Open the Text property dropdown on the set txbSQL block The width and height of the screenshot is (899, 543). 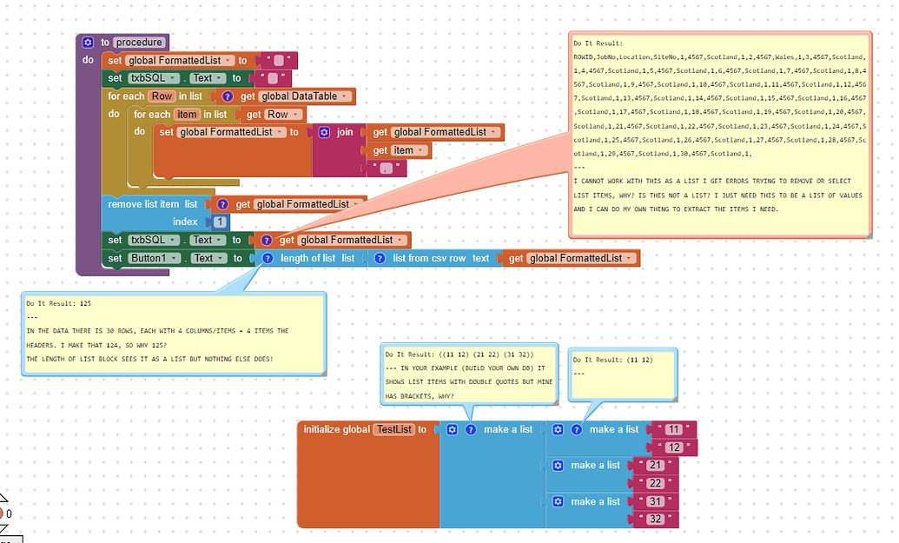(x=218, y=78)
